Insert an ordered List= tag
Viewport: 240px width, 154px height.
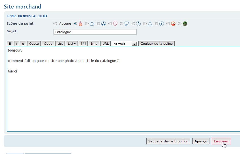coord(72,44)
